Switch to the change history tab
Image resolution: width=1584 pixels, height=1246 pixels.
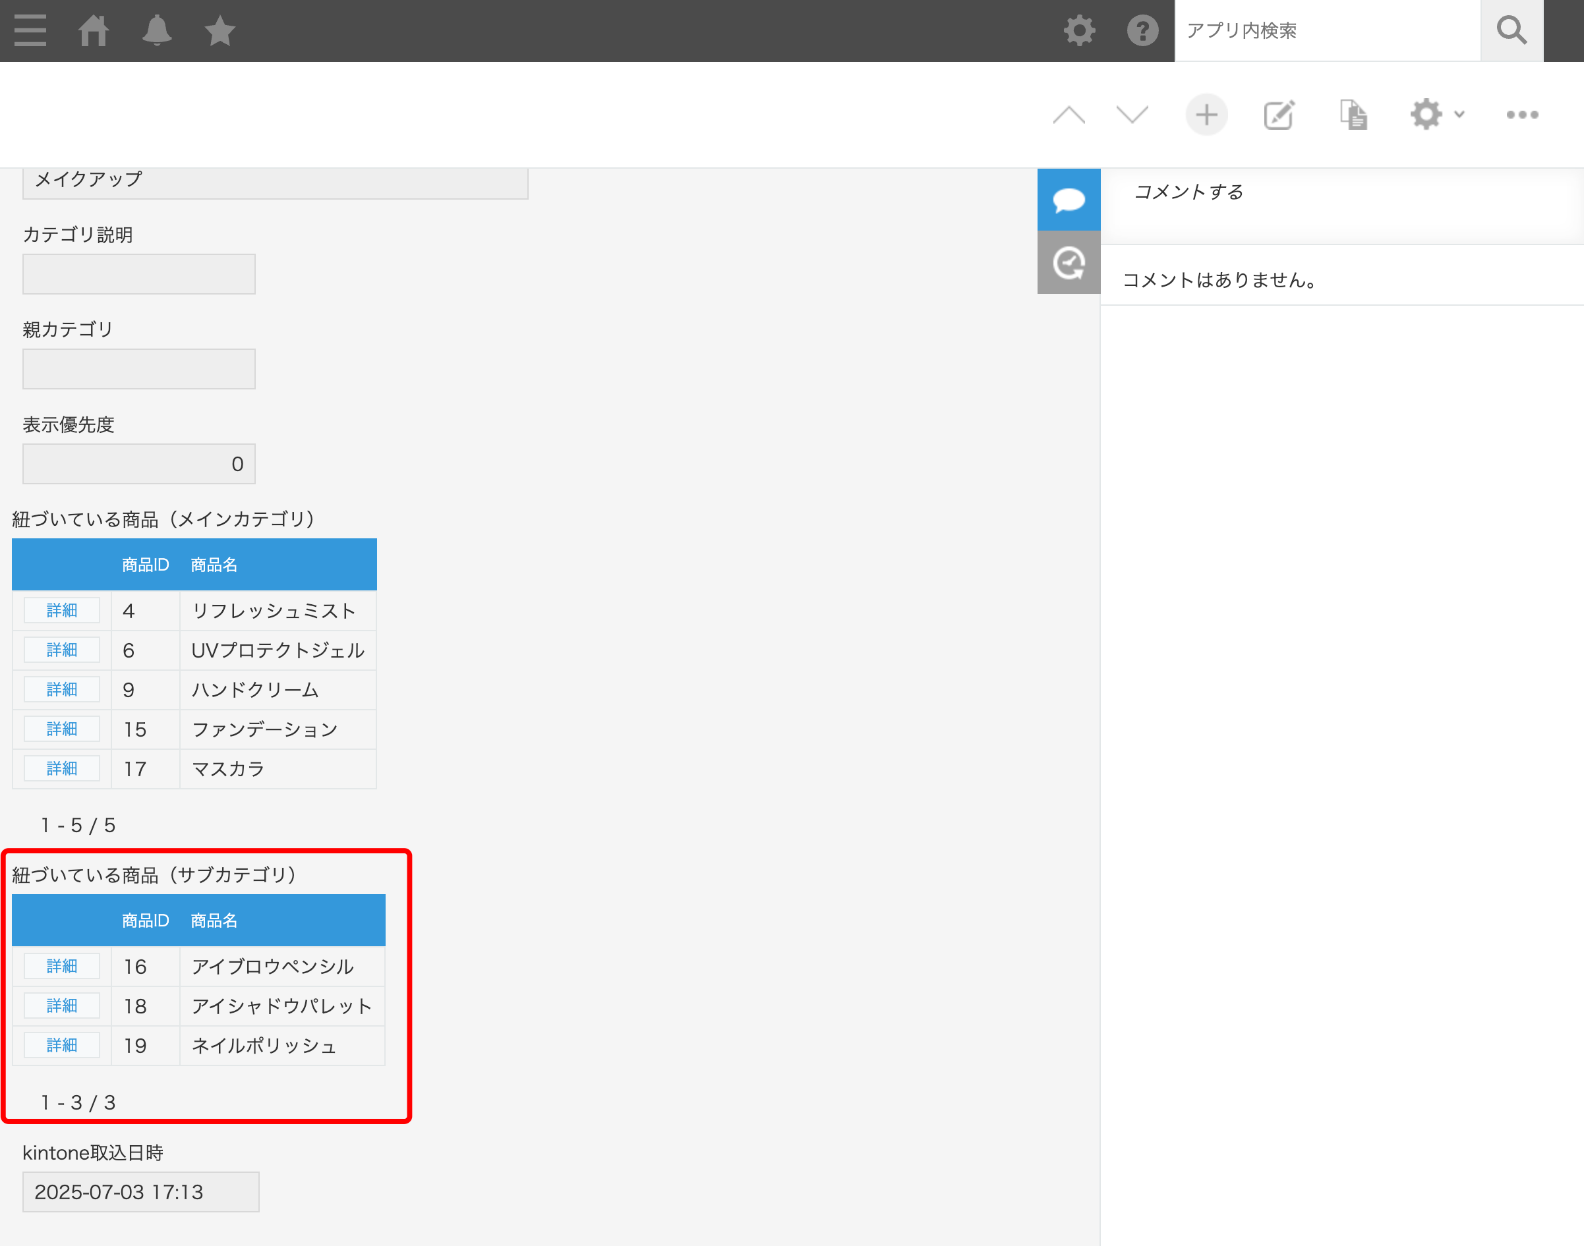pyautogui.click(x=1068, y=263)
